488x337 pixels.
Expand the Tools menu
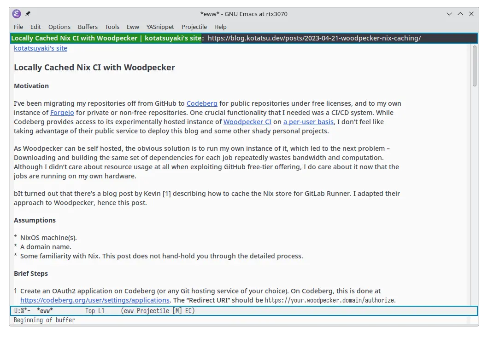click(112, 27)
